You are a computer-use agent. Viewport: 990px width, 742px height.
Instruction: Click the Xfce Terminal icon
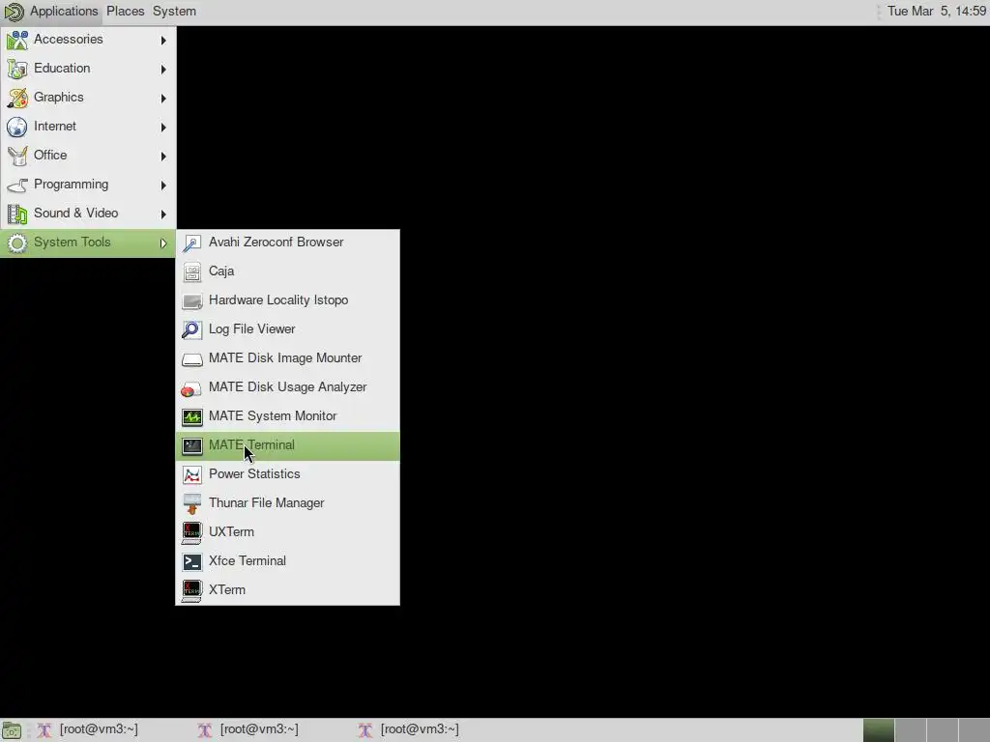coord(192,562)
